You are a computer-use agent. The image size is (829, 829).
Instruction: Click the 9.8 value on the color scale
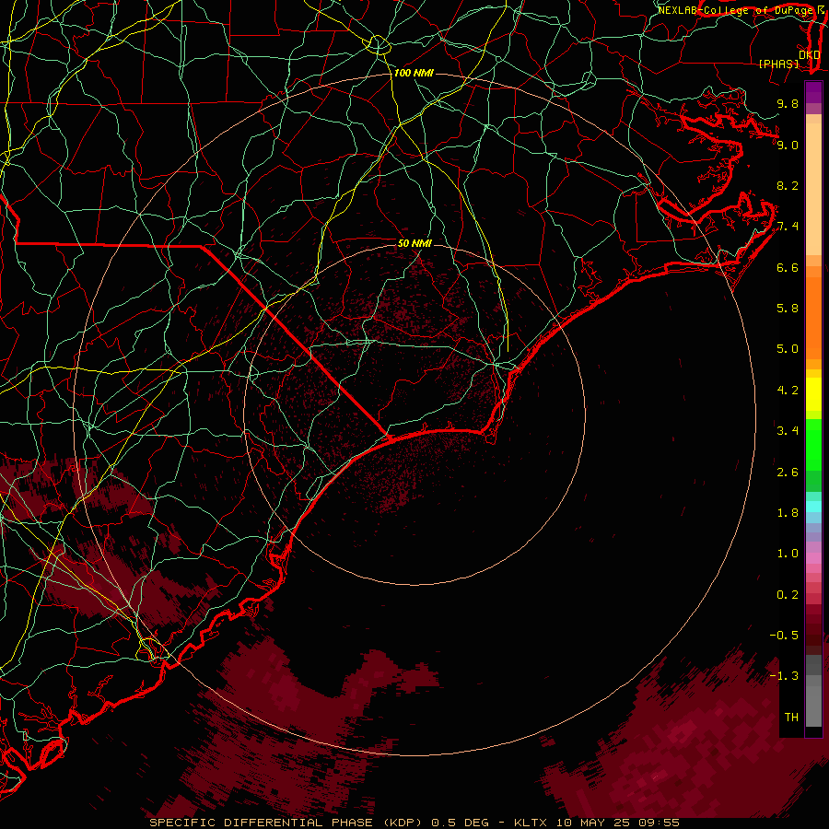(x=788, y=104)
